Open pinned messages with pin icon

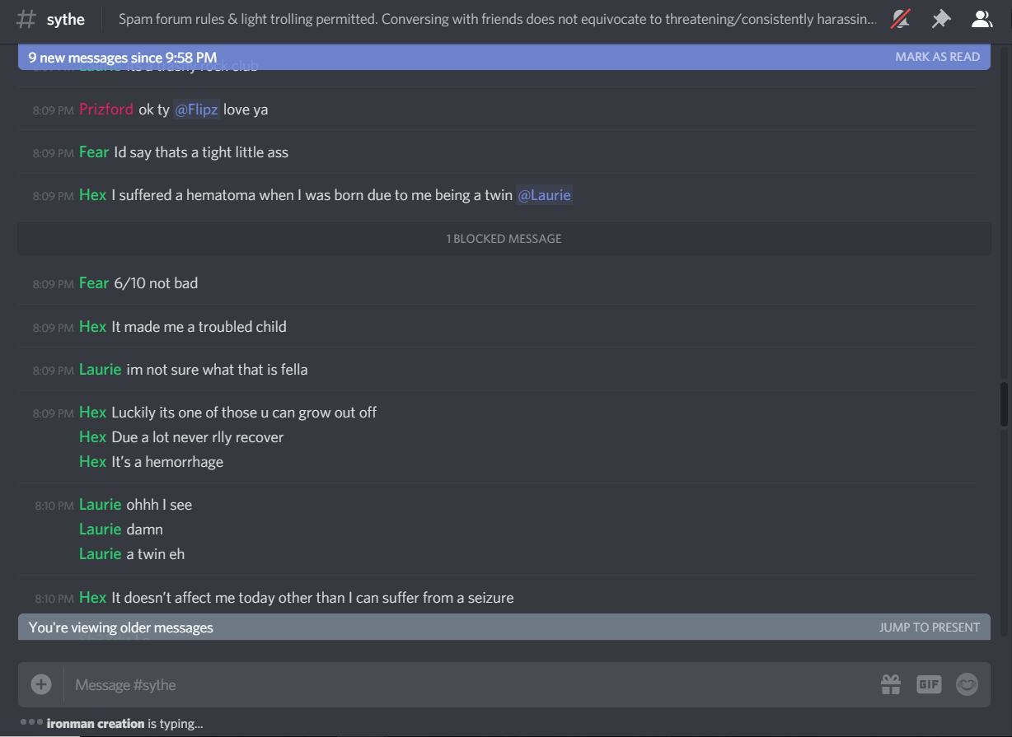tap(941, 19)
